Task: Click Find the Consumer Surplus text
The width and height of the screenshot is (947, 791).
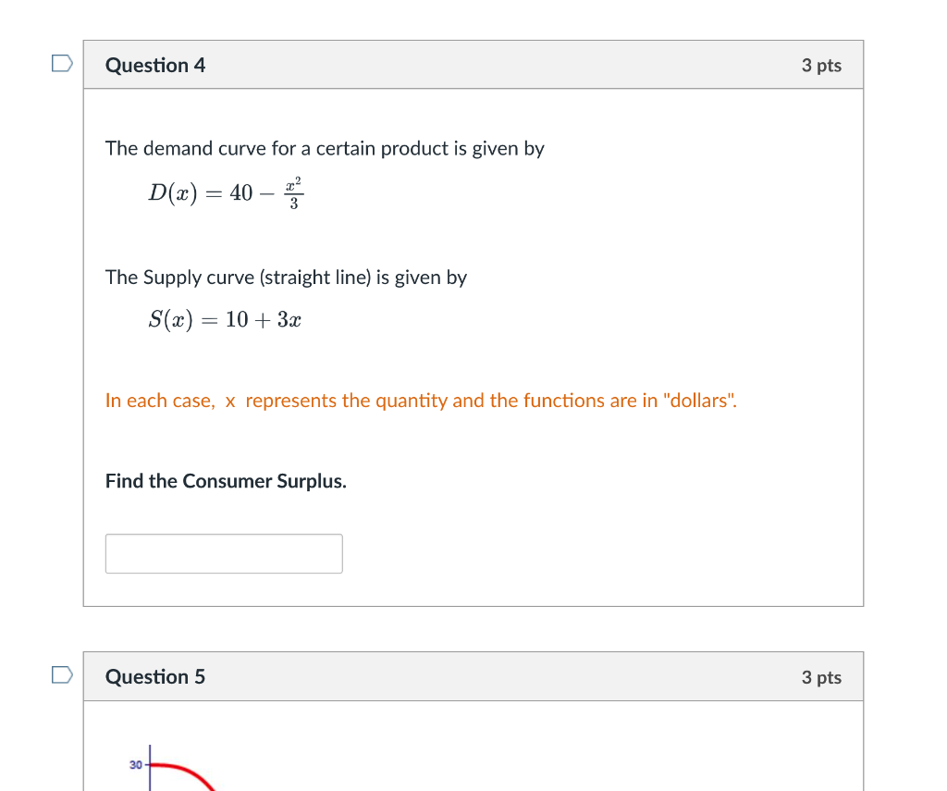Action: [225, 480]
